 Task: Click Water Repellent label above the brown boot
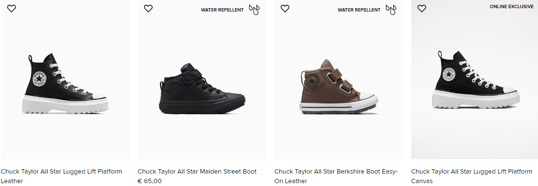[x=359, y=10]
